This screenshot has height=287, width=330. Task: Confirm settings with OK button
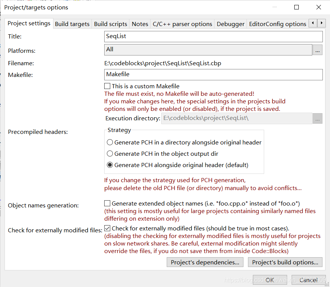(x=270, y=280)
